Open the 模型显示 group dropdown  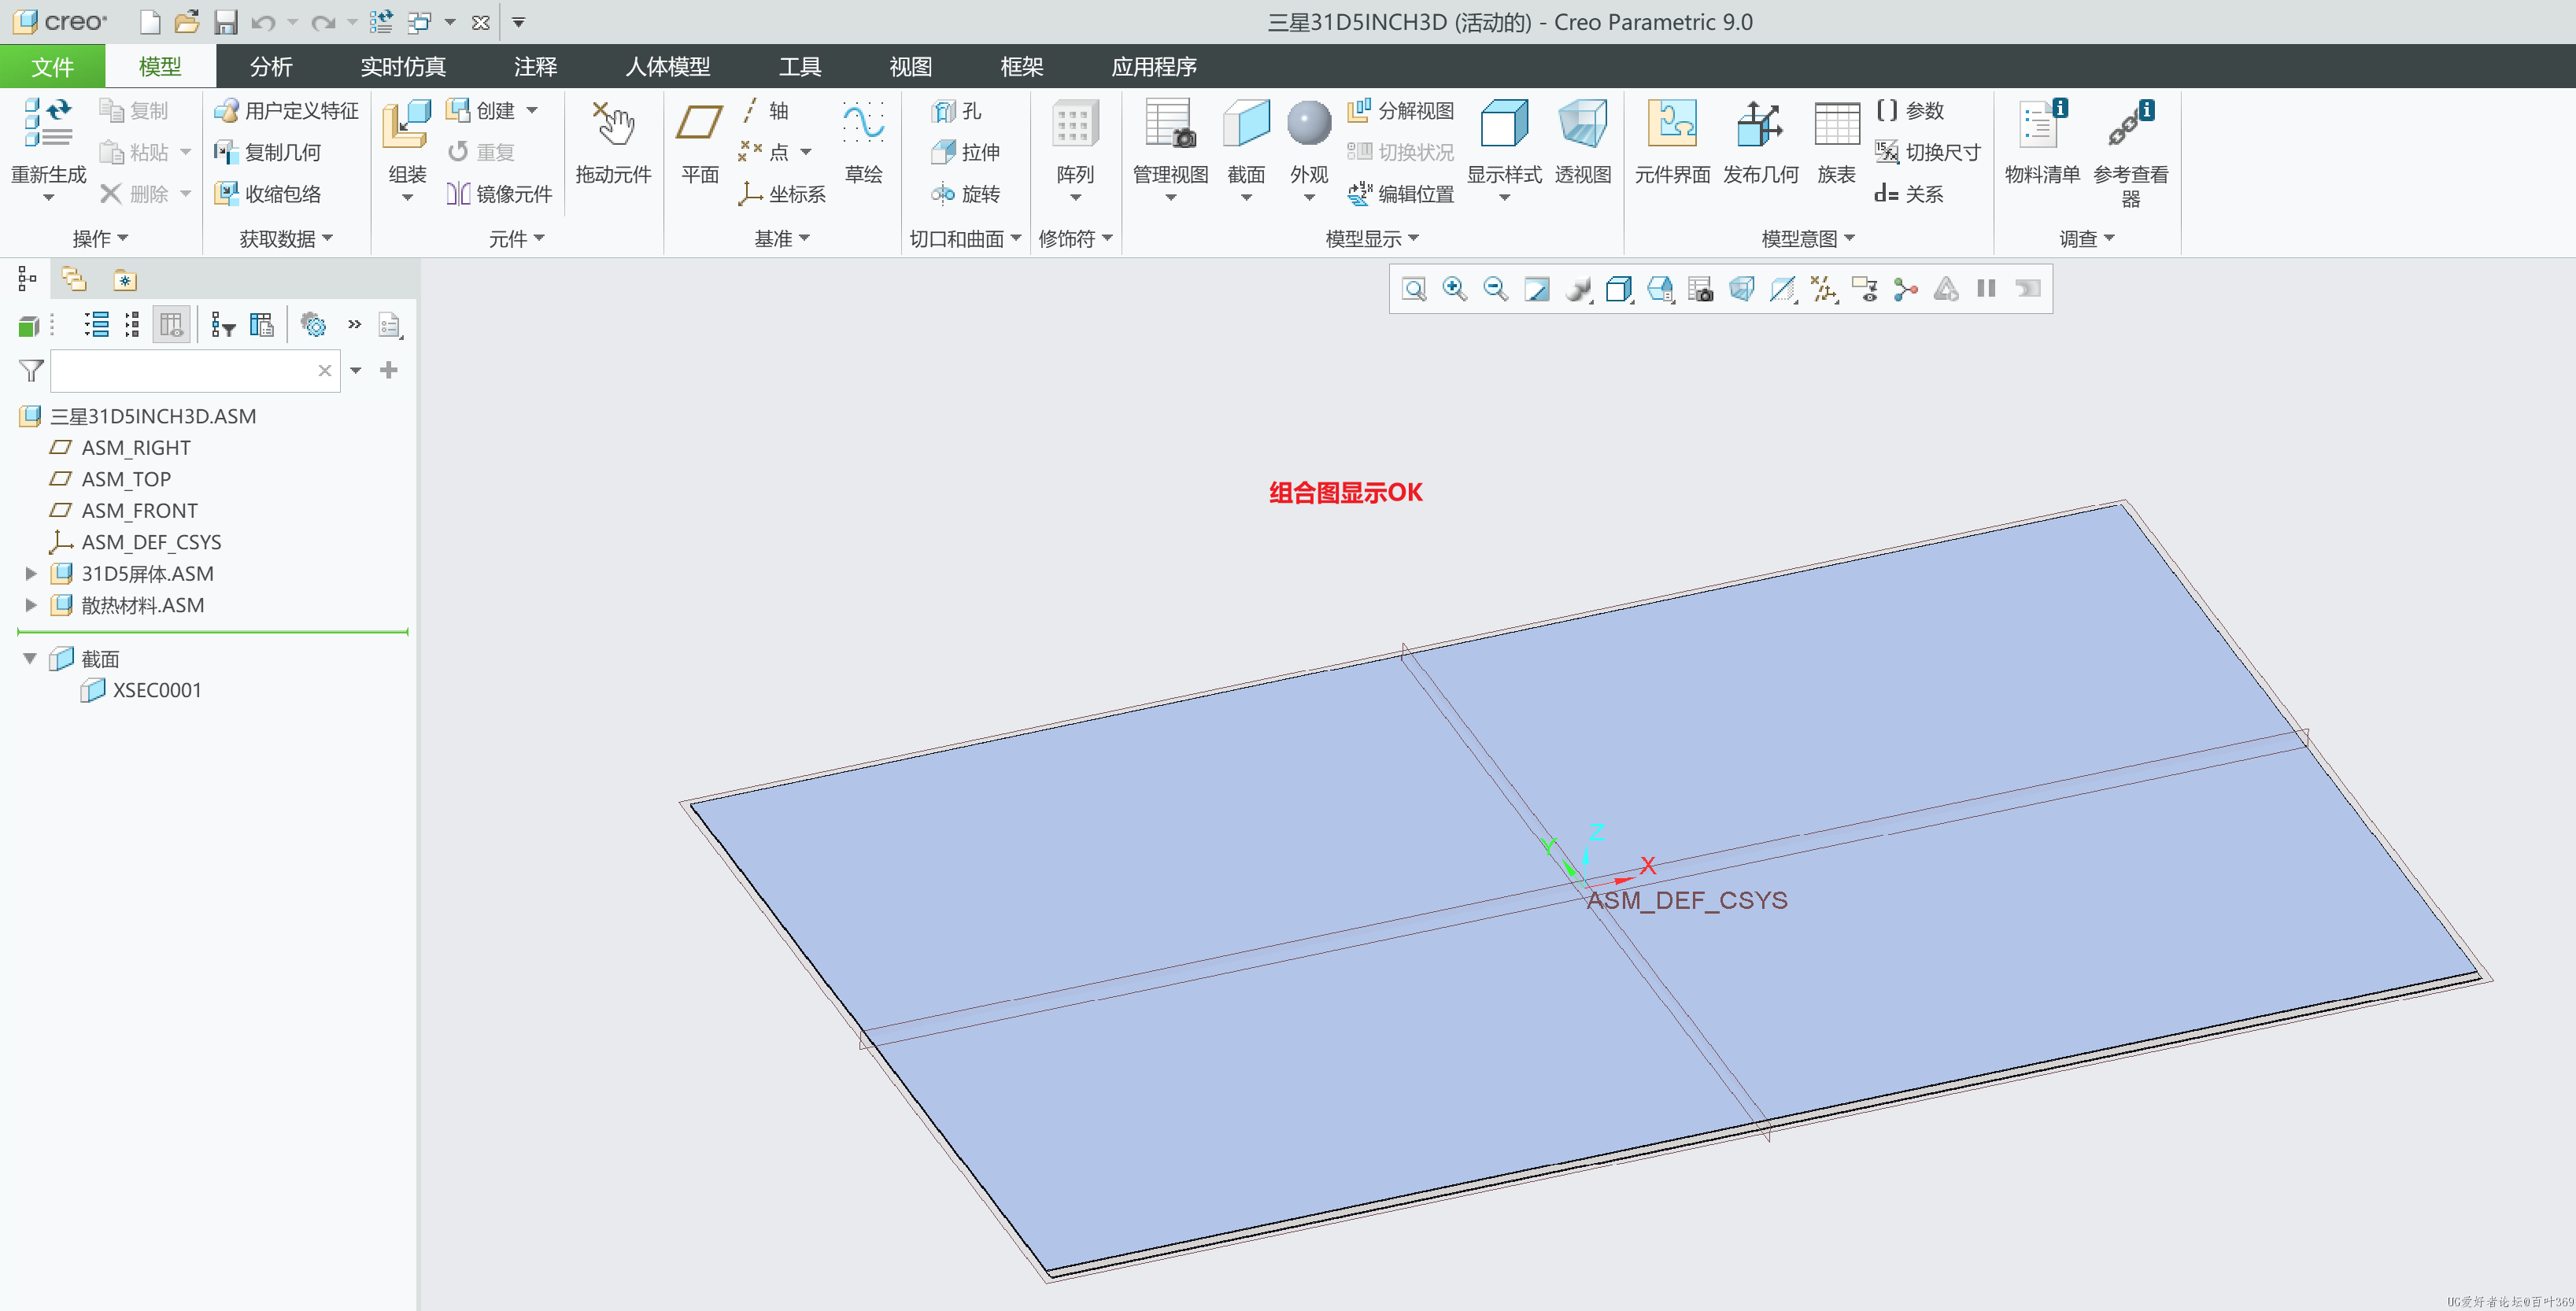point(1372,239)
